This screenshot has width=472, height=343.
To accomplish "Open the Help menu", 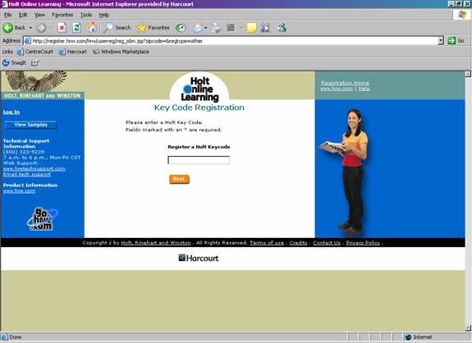I will click(104, 15).
